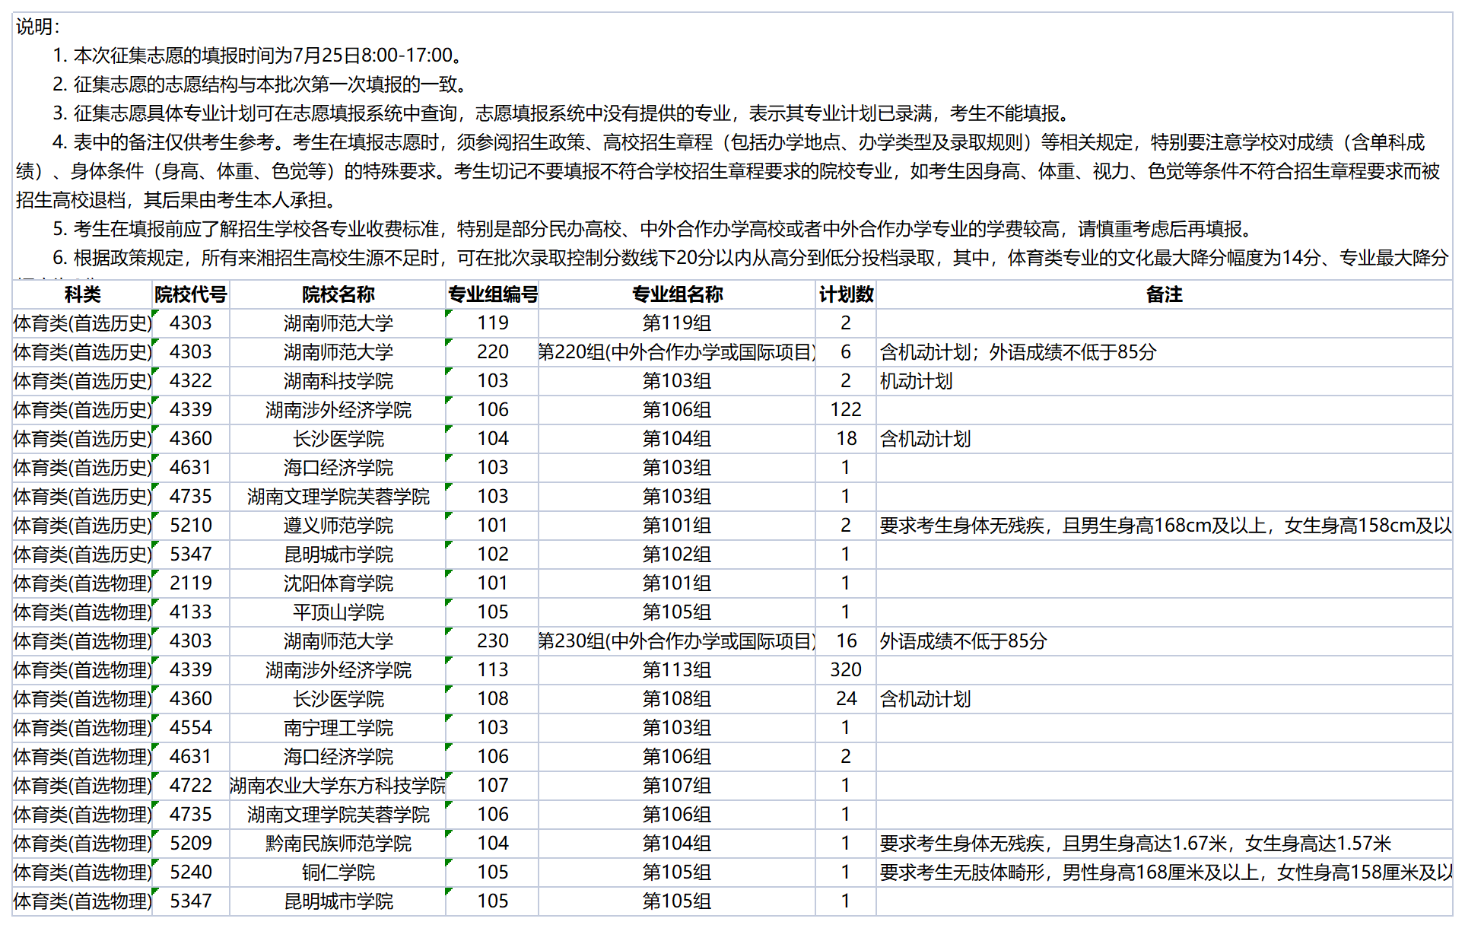Click the 第107组 cell
This screenshot has width=1465, height=928.
point(677,786)
